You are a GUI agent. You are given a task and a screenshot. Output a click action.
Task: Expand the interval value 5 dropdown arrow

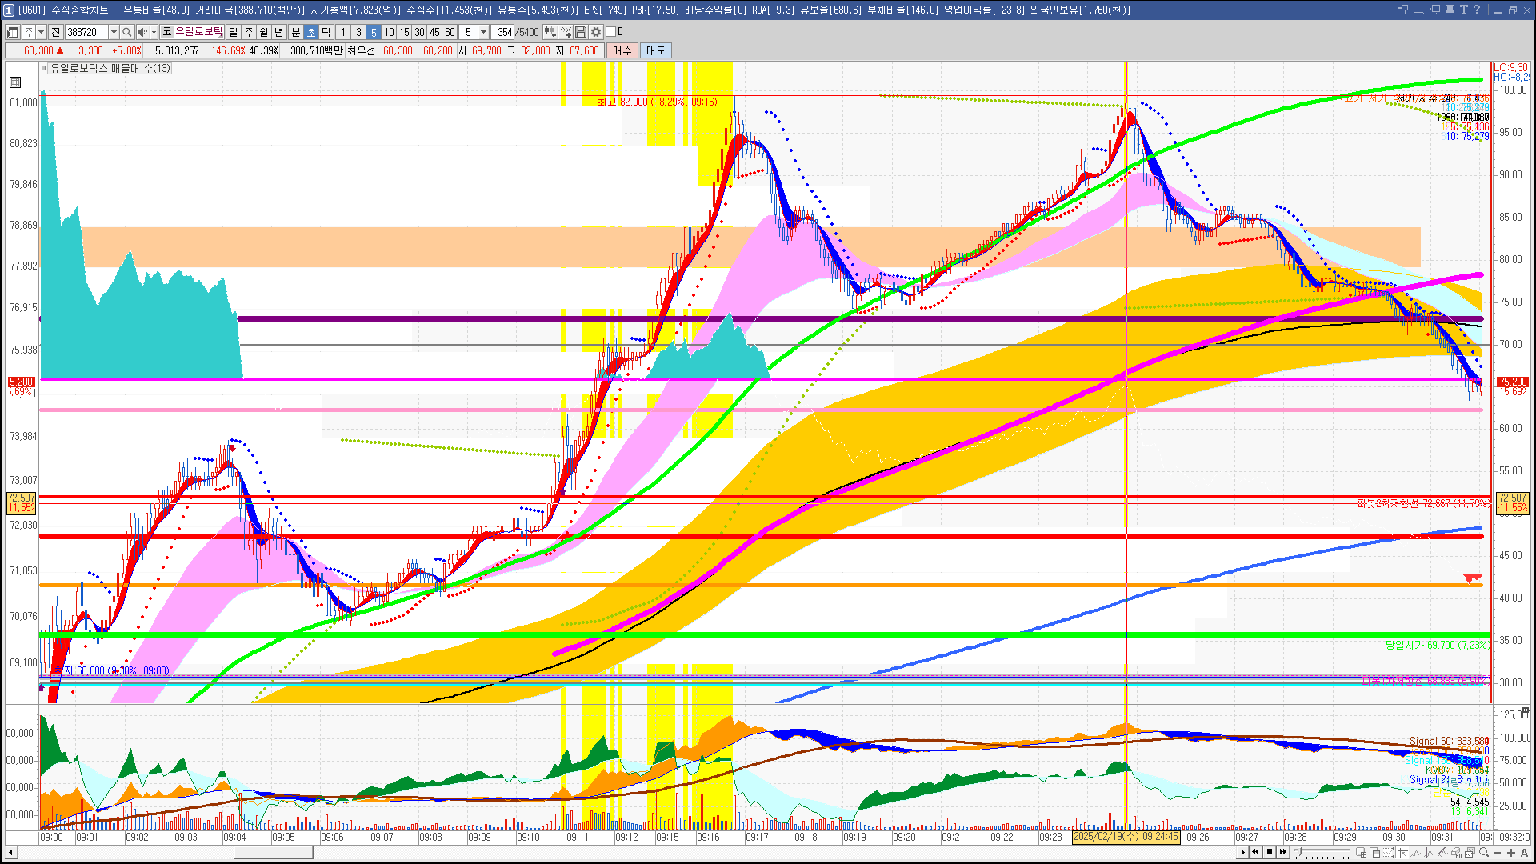483,32
